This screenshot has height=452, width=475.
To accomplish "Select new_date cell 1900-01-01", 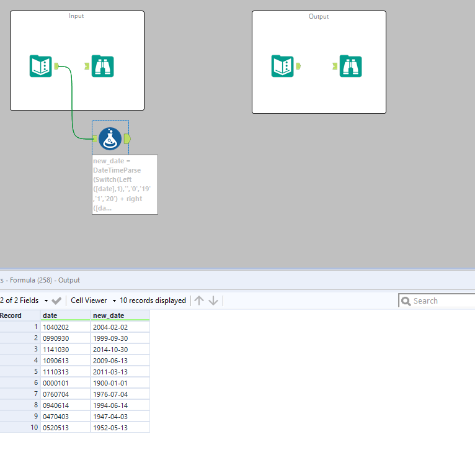I will click(120, 383).
